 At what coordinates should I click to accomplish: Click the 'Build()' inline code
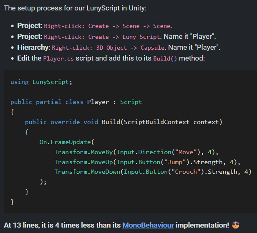tap(165, 58)
